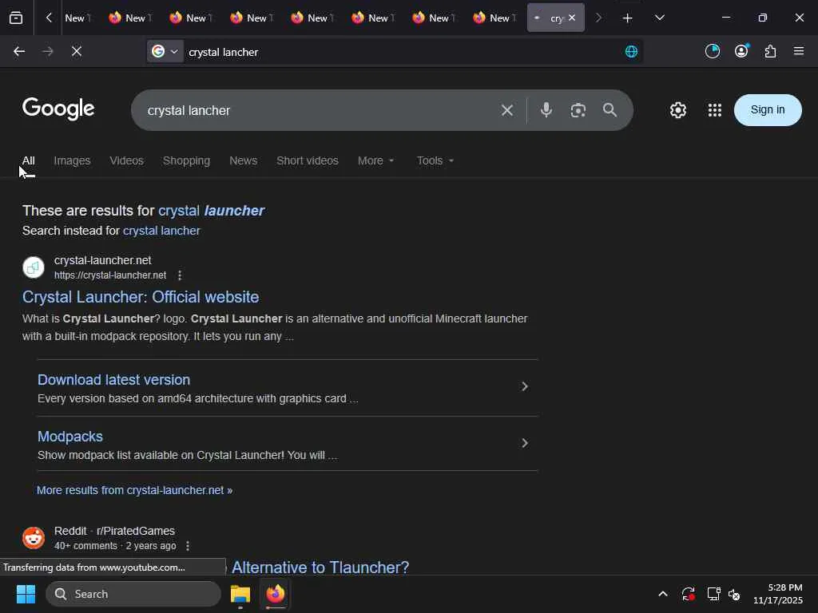Select the All results tab
This screenshot has height=613, width=818.
tap(28, 161)
